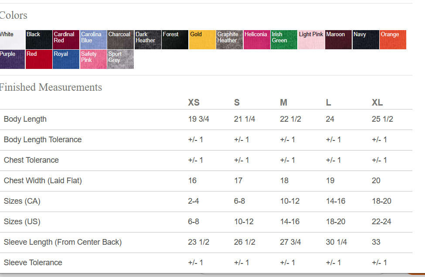Select the Navy color swatch
Screen dimensions: 425x277
[366, 40]
